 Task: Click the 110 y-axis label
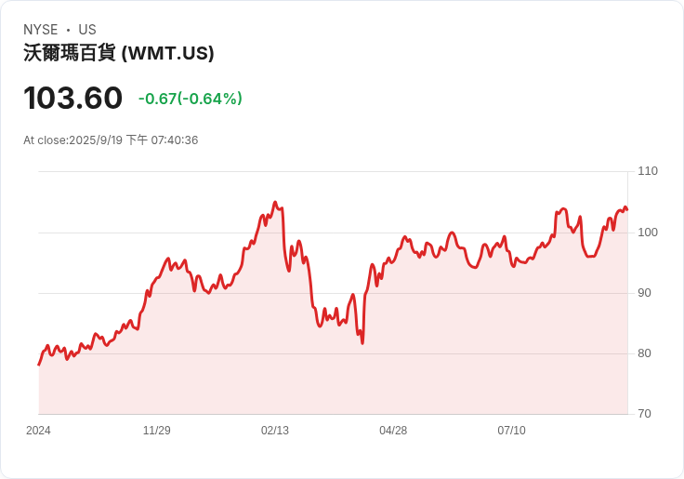click(x=648, y=171)
